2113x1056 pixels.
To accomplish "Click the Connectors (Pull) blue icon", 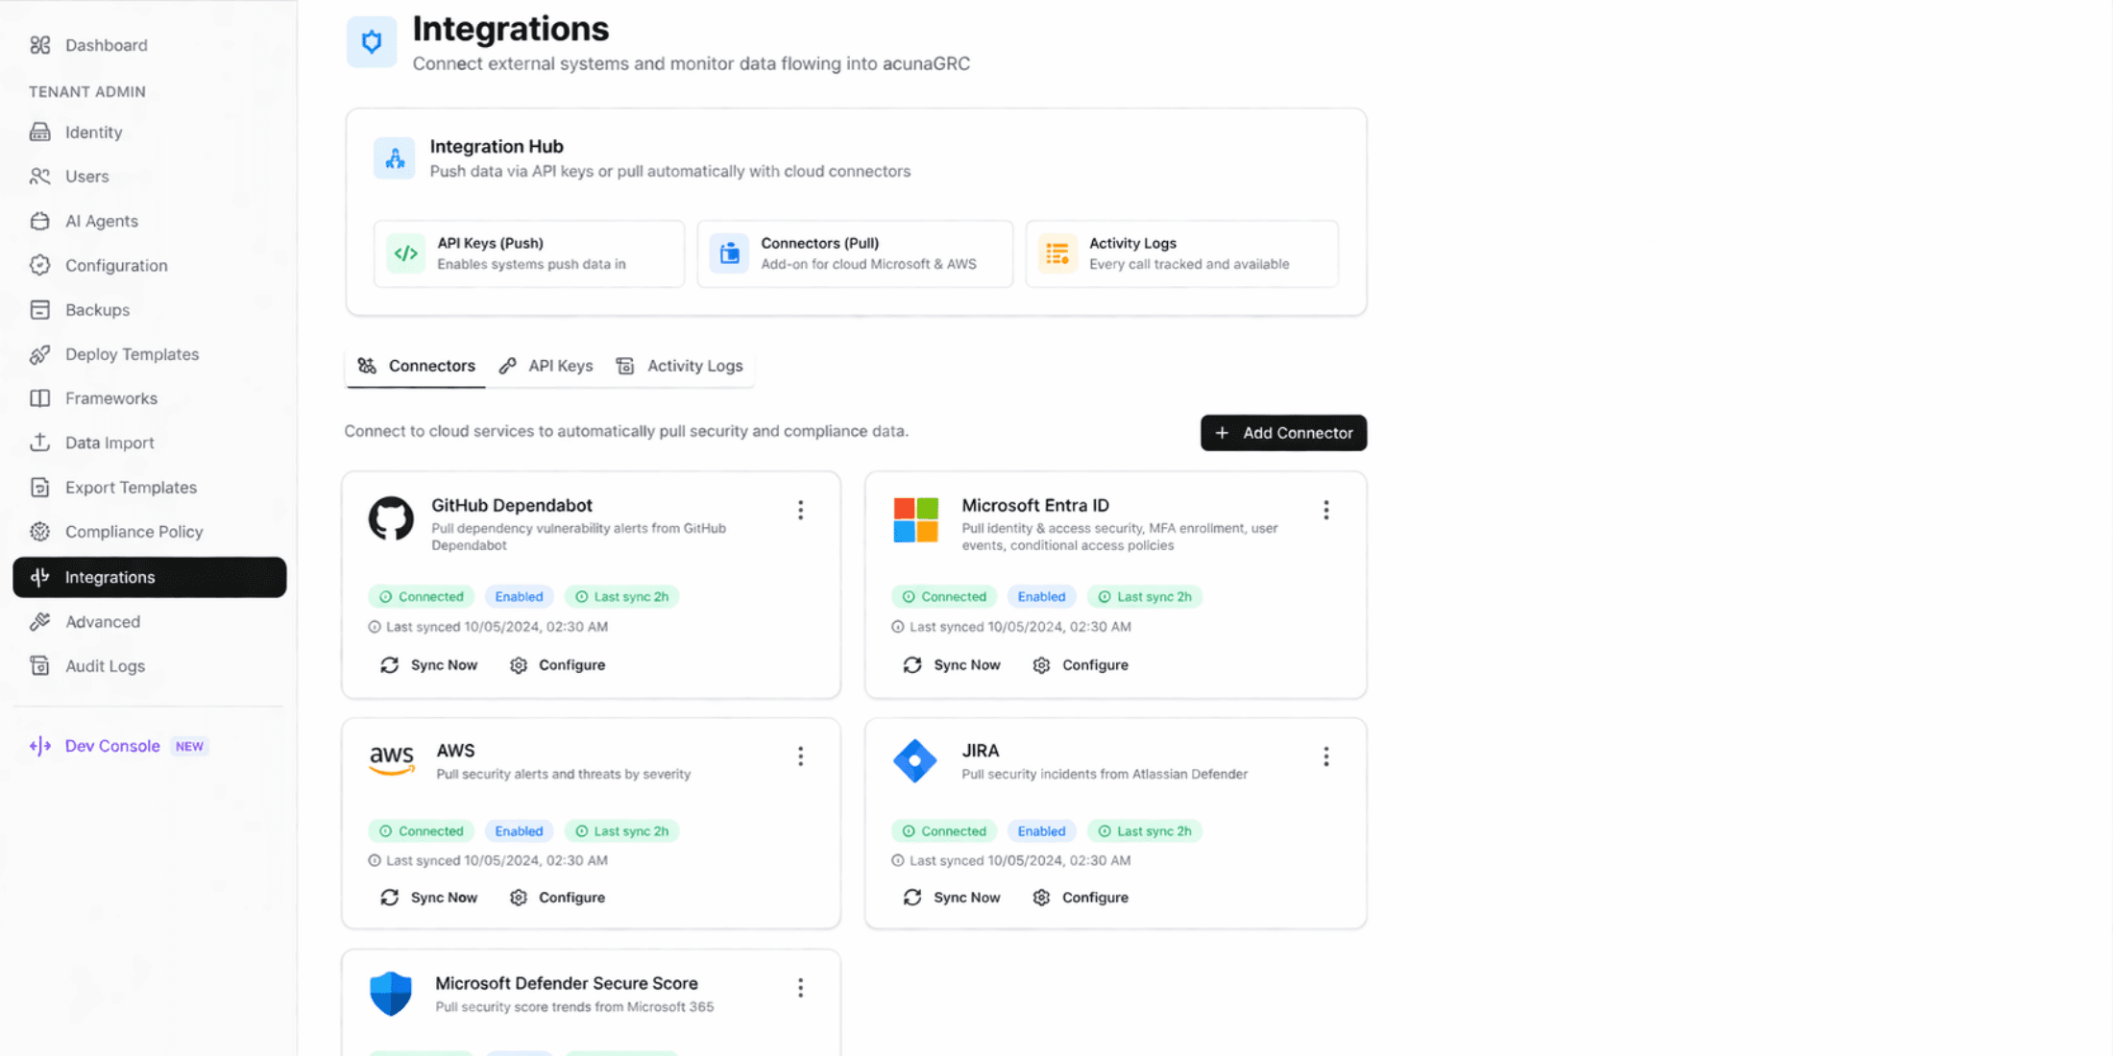I will [729, 253].
